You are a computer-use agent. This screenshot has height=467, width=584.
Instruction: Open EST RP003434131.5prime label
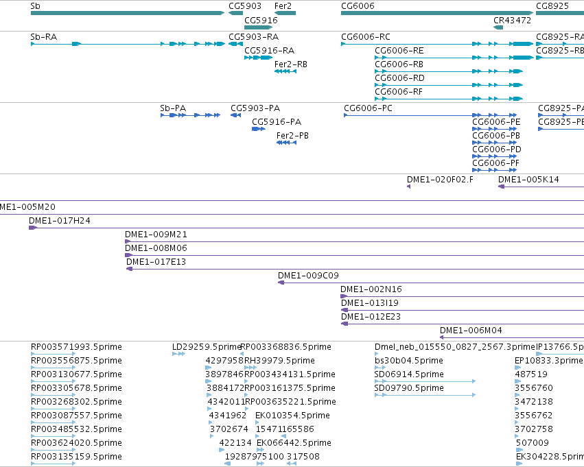point(290,374)
